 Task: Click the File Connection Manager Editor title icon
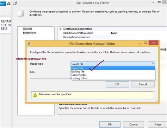[x=29, y=44]
